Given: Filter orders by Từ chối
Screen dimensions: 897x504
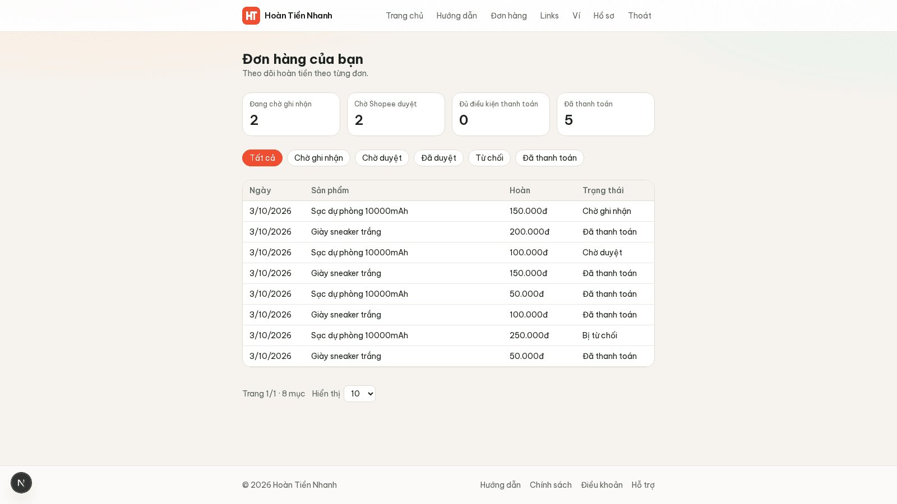Looking at the screenshot, I should point(489,158).
